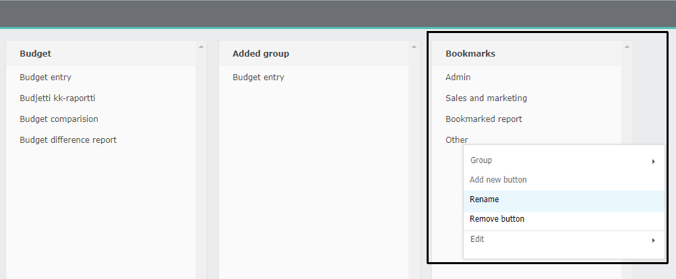Expand the Group submenu arrow
Viewport: 676px width, 279px height.
pyautogui.click(x=654, y=162)
